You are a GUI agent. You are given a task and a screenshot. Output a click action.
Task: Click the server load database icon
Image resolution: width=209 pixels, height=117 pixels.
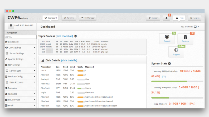point(11,25)
